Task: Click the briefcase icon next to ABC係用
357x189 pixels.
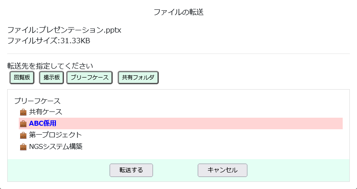Action: pyautogui.click(x=23, y=123)
